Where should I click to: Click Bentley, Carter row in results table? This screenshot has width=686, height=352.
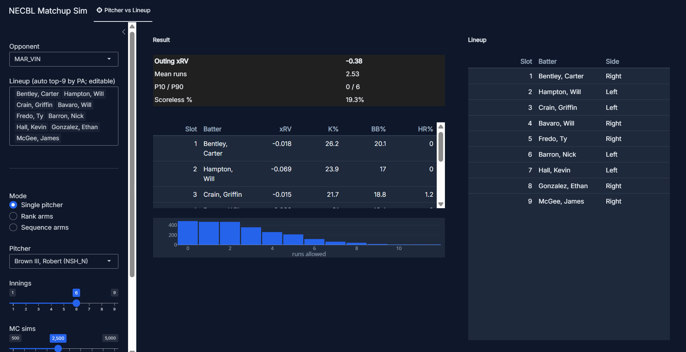pyautogui.click(x=295, y=148)
